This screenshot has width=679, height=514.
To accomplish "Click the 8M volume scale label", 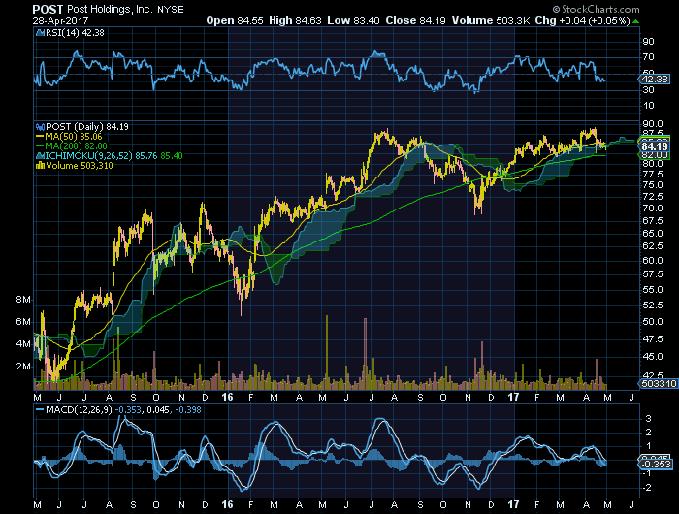I will [x=23, y=300].
